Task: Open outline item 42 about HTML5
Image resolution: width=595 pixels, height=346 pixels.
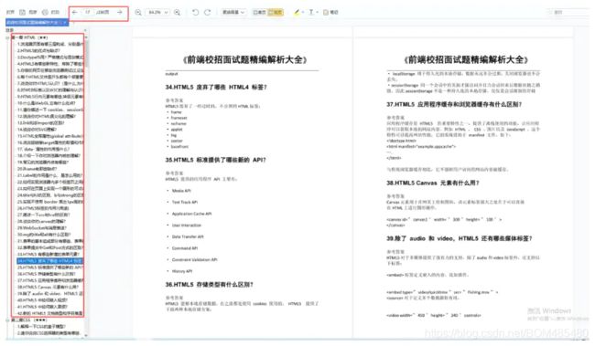Action: click(x=49, y=313)
